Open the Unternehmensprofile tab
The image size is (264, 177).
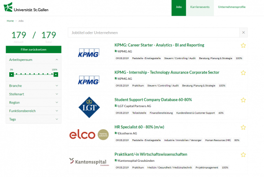232,8
